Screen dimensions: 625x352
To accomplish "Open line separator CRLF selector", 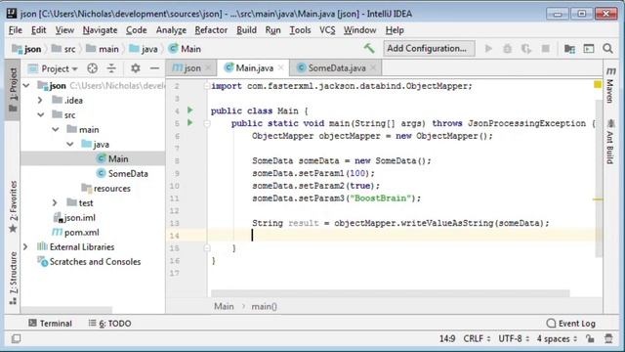I will [477, 339].
